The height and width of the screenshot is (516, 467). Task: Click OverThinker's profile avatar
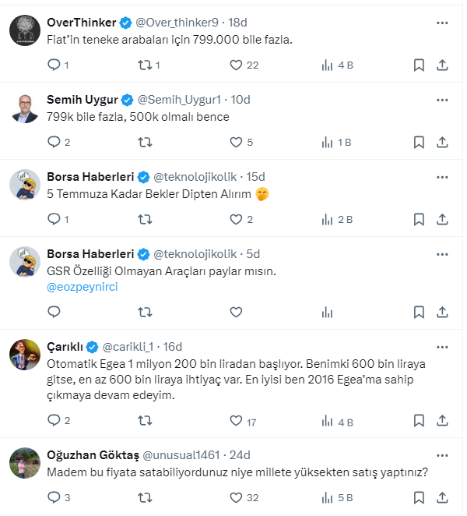click(x=24, y=30)
